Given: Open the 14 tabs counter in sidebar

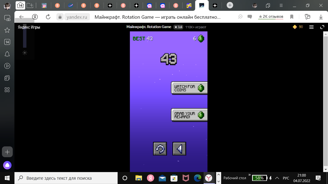Looking at the screenshot, I should point(7,42).
